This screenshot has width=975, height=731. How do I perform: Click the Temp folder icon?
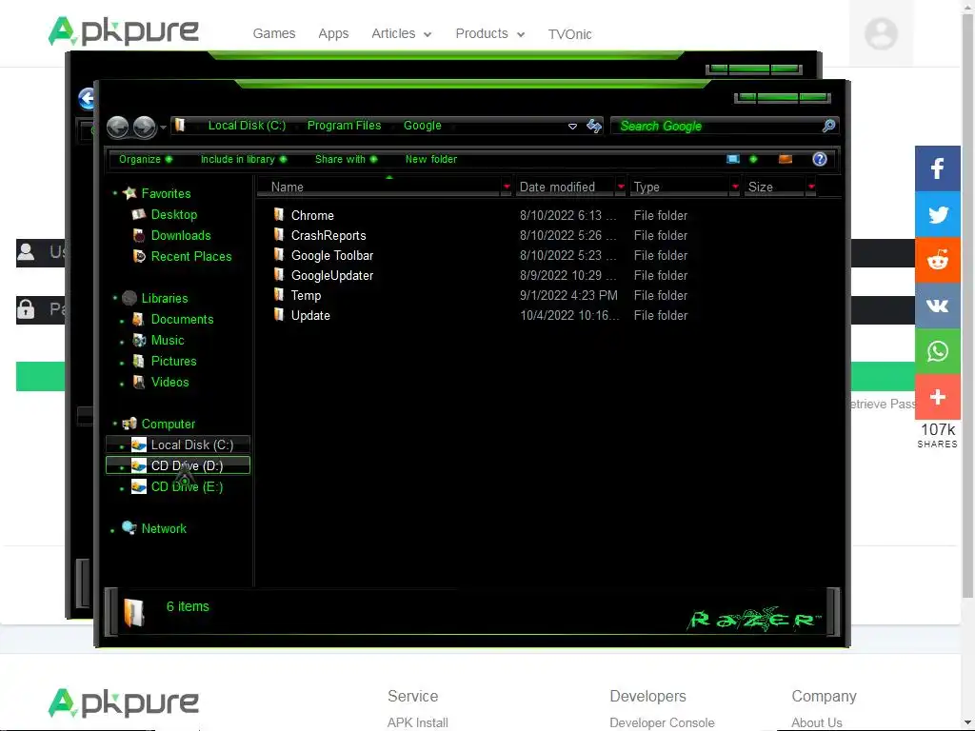coord(279,294)
